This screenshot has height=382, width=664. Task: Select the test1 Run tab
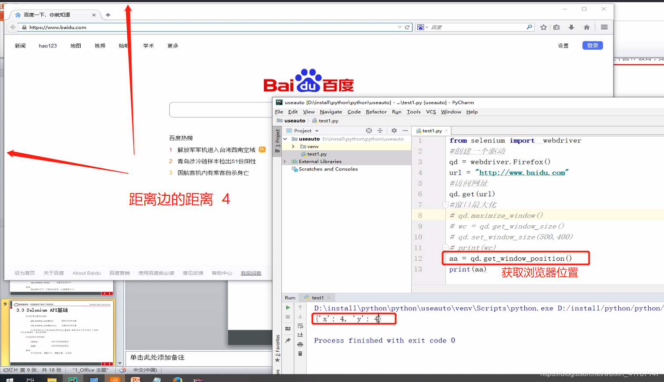pos(317,298)
